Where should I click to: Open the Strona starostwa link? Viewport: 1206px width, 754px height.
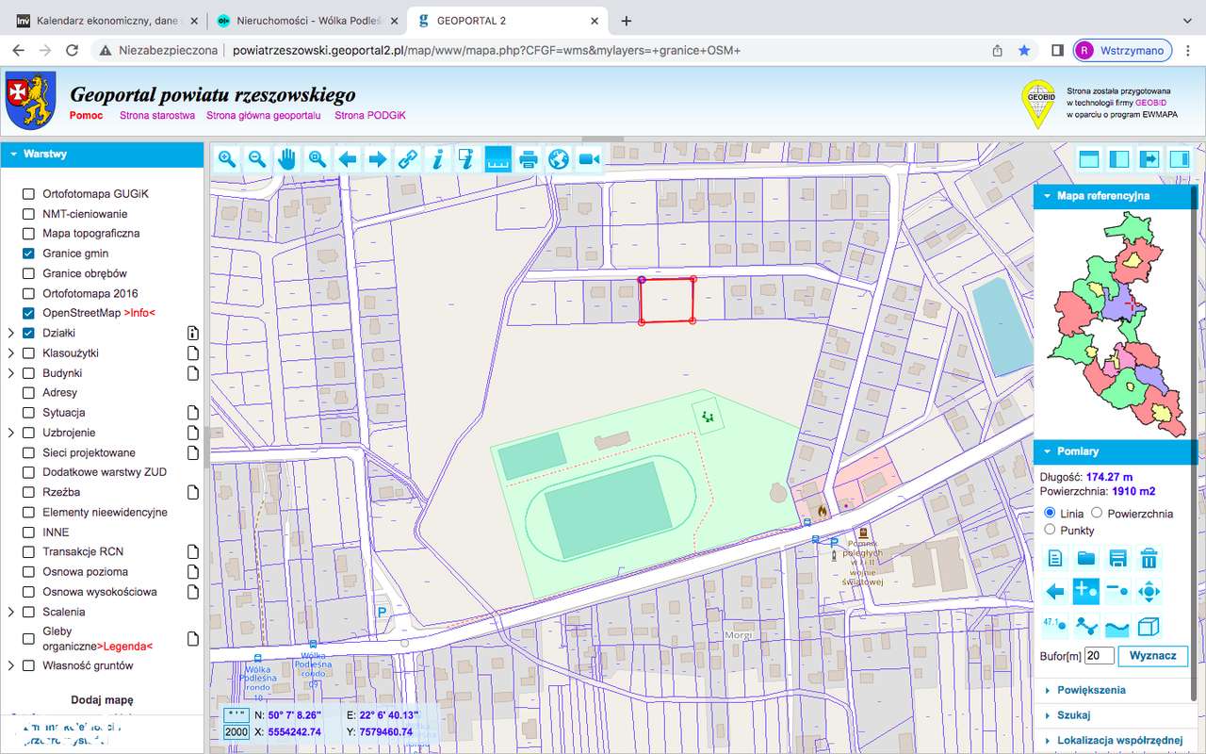[156, 115]
